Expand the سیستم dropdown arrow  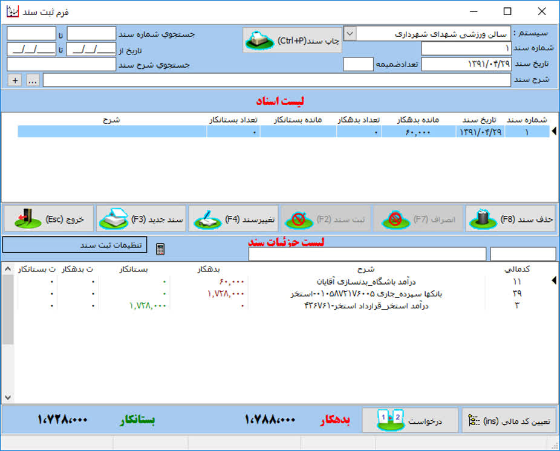tap(350, 34)
